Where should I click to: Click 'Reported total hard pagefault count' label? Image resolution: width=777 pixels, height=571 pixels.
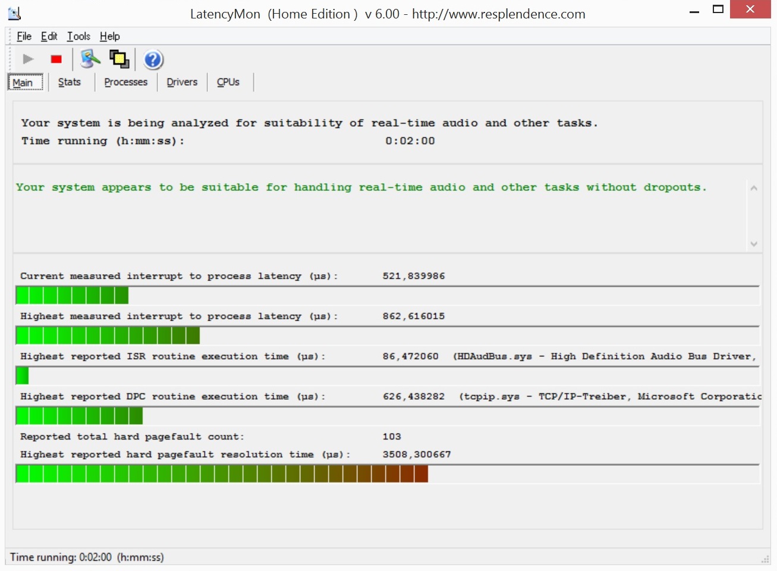(132, 437)
